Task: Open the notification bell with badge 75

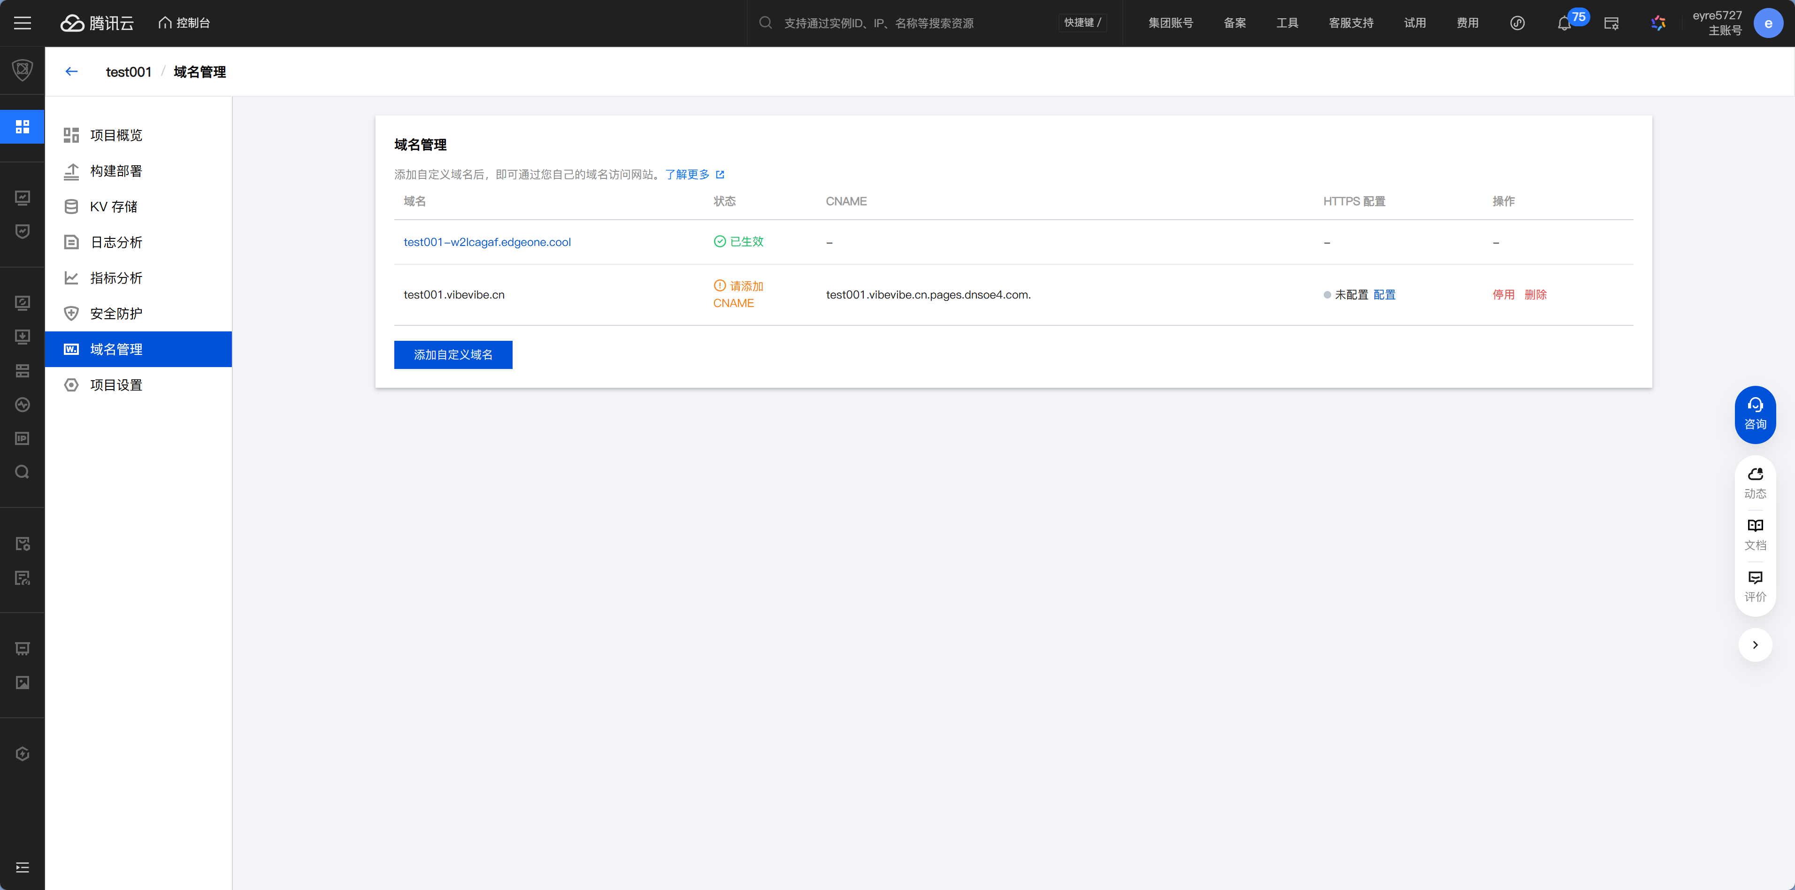Action: point(1564,23)
